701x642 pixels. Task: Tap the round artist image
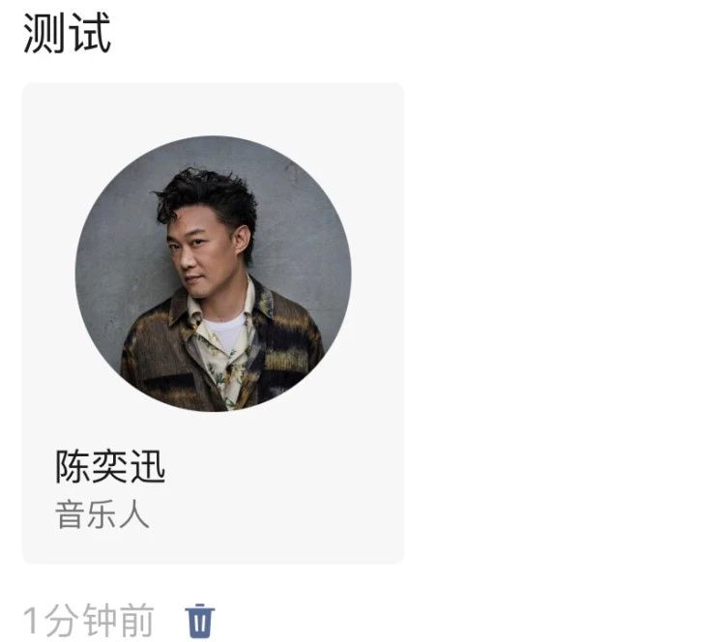click(214, 274)
